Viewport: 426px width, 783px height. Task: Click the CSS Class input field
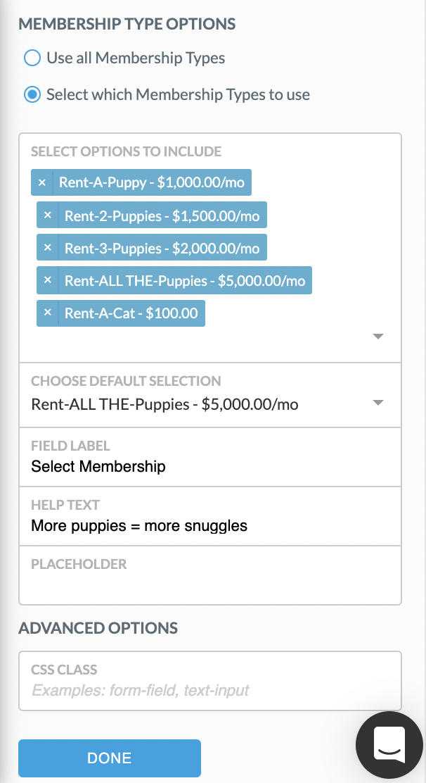point(209,681)
